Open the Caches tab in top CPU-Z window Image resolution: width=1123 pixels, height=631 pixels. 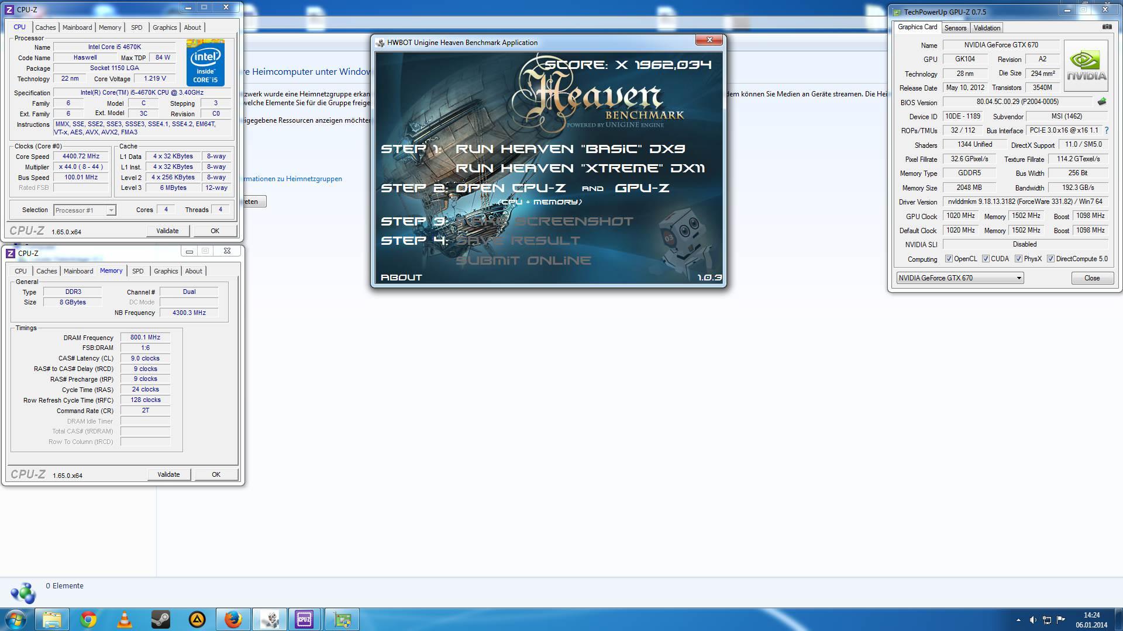(x=45, y=27)
